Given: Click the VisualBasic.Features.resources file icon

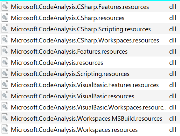Looking at the screenshot, I should pyautogui.click(x=5, y=85).
